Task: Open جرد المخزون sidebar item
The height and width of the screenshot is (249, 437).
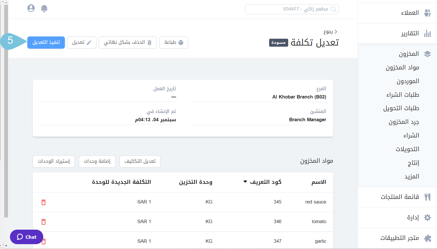Action: [x=404, y=122]
